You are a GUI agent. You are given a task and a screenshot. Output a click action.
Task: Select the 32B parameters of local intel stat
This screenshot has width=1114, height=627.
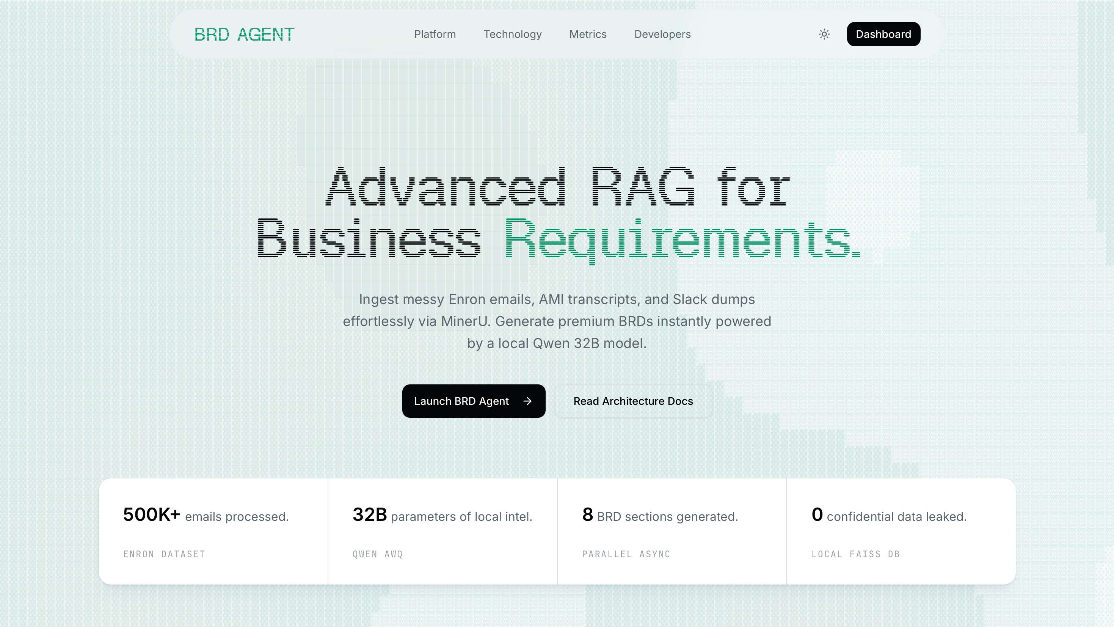coord(442,514)
